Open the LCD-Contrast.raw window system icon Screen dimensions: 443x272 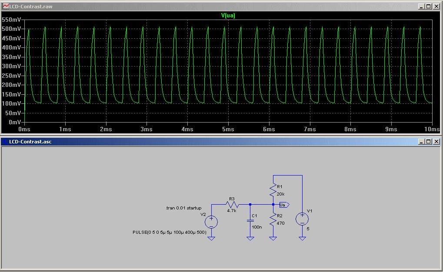[x=6, y=7]
